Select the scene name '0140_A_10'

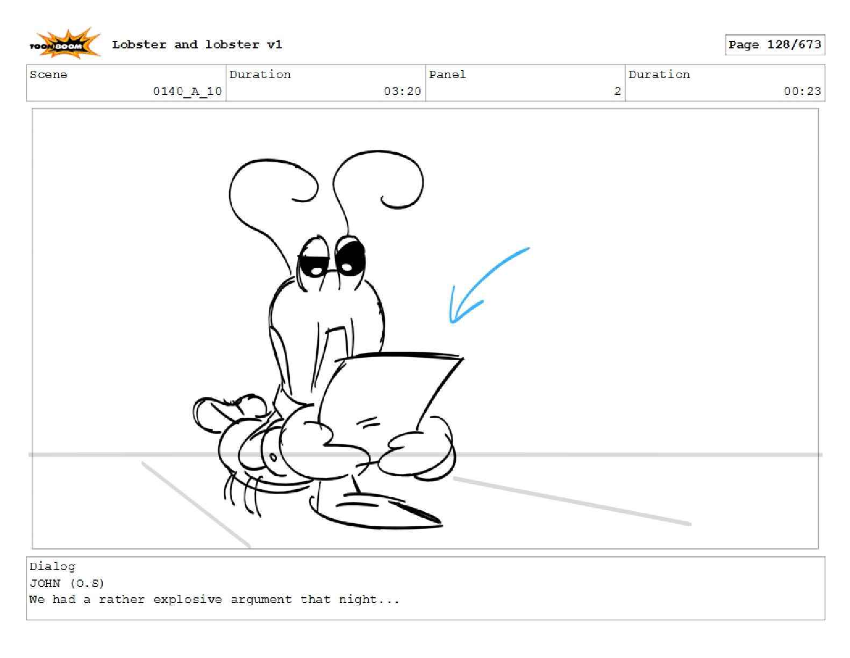tap(188, 91)
